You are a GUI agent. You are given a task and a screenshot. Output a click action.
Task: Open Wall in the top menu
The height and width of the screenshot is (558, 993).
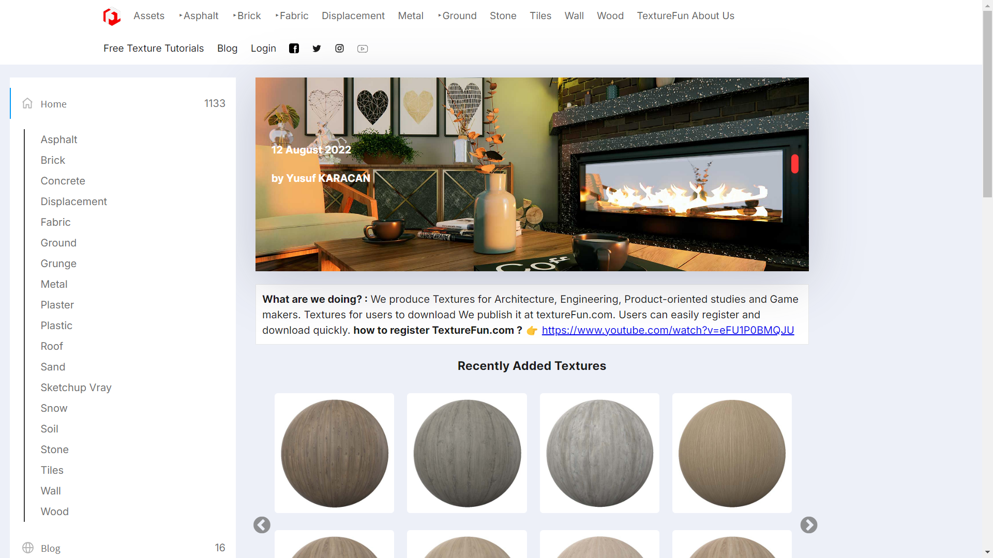pyautogui.click(x=574, y=16)
